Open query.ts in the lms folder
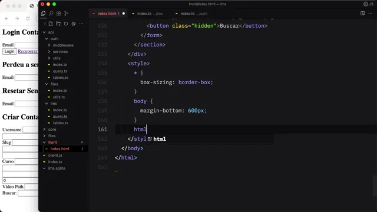Image resolution: width=377 pixels, height=212 pixels. click(60, 117)
